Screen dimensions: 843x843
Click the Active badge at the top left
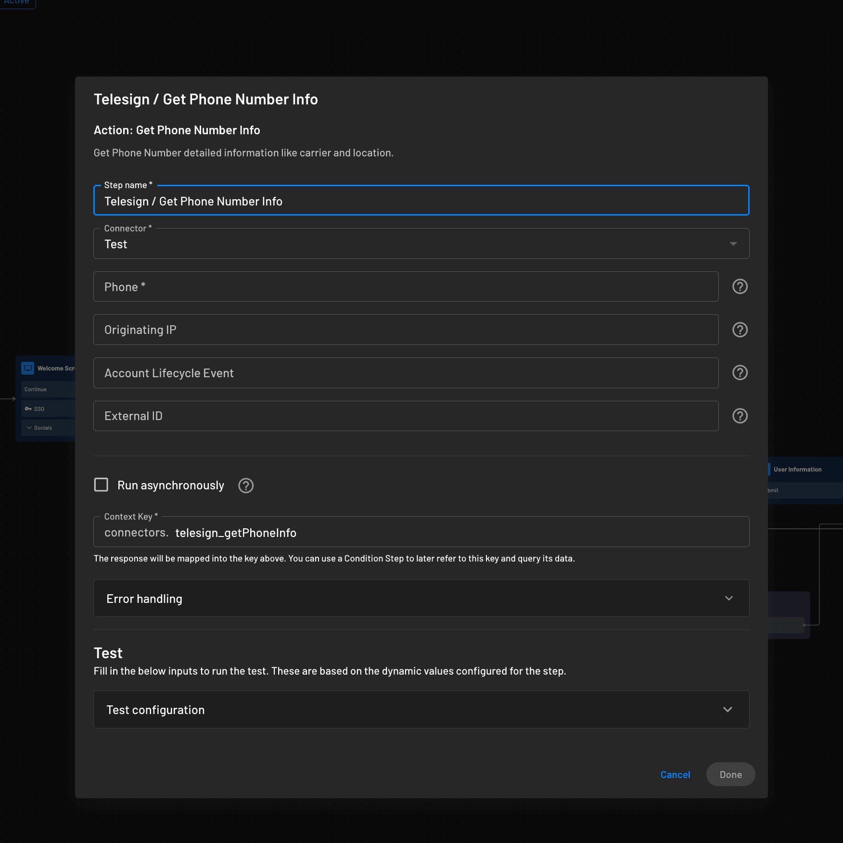pos(17,3)
